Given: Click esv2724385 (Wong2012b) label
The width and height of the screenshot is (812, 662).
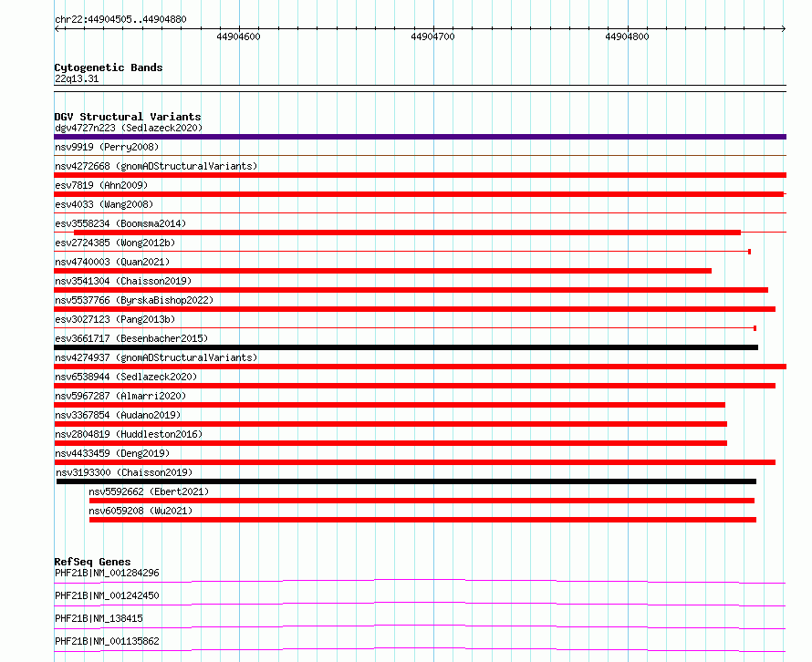Looking at the screenshot, I should pos(115,243).
